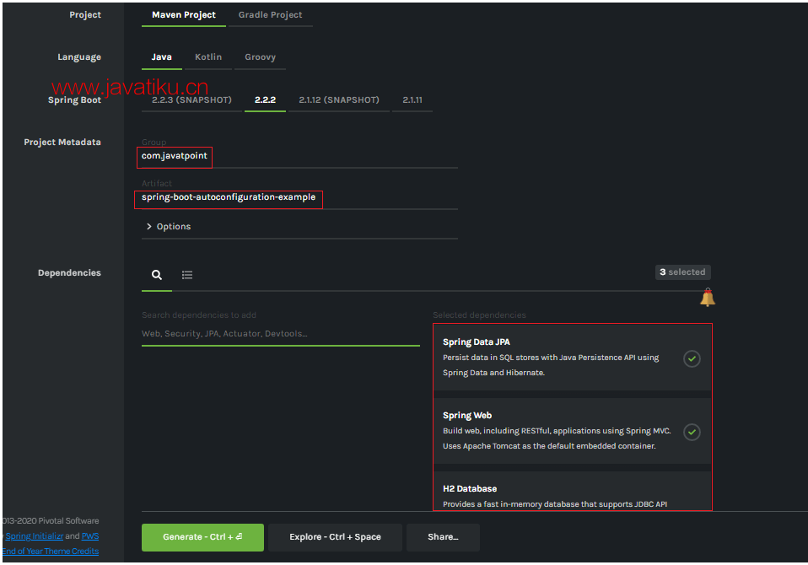Choose Kotlin as the language
This screenshot has width=808, height=565.
208,57
